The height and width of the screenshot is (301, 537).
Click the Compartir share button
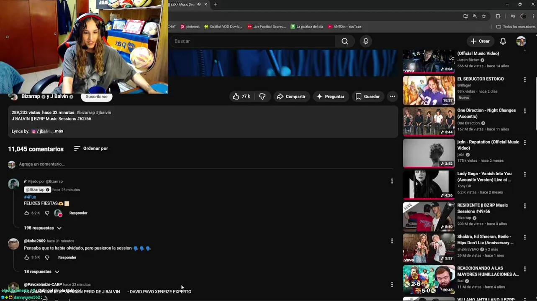pyautogui.click(x=291, y=97)
